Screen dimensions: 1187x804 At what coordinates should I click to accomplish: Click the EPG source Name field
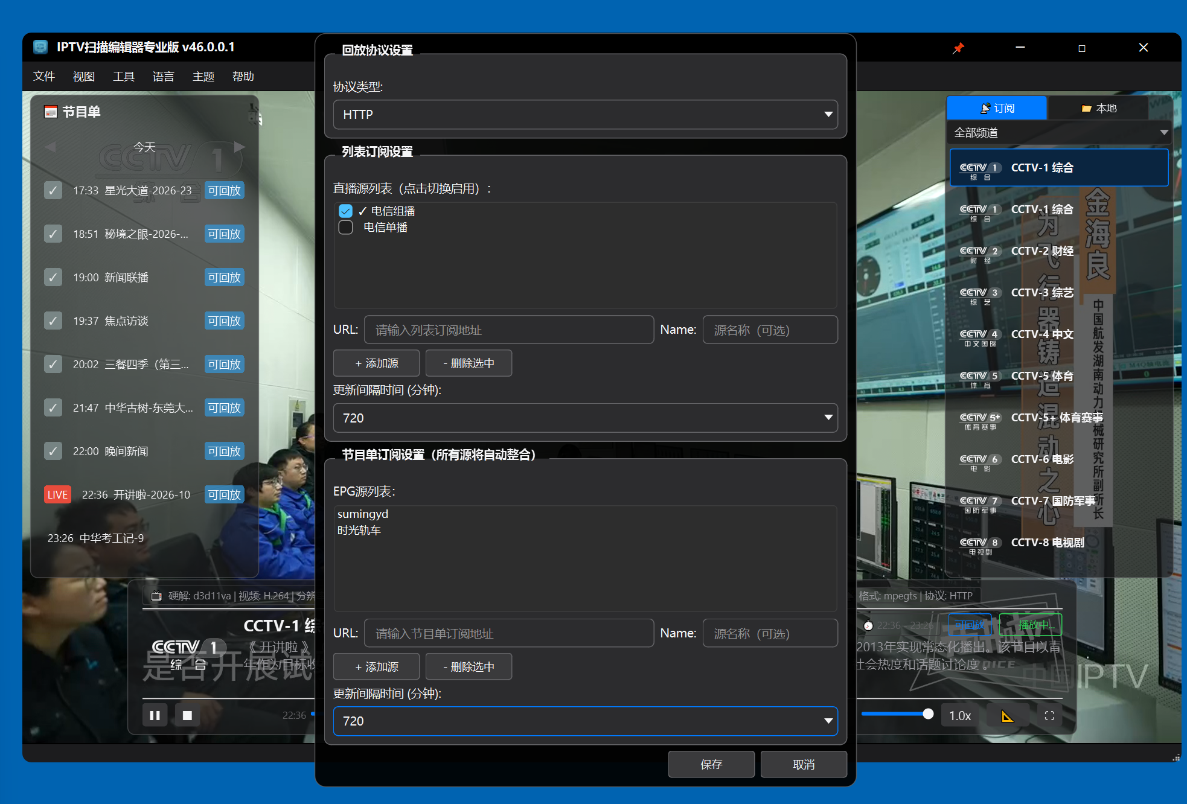(770, 634)
